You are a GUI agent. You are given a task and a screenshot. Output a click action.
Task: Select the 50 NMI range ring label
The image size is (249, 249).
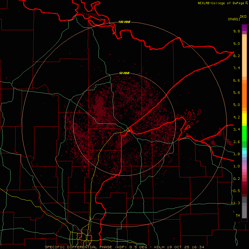point(124,73)
